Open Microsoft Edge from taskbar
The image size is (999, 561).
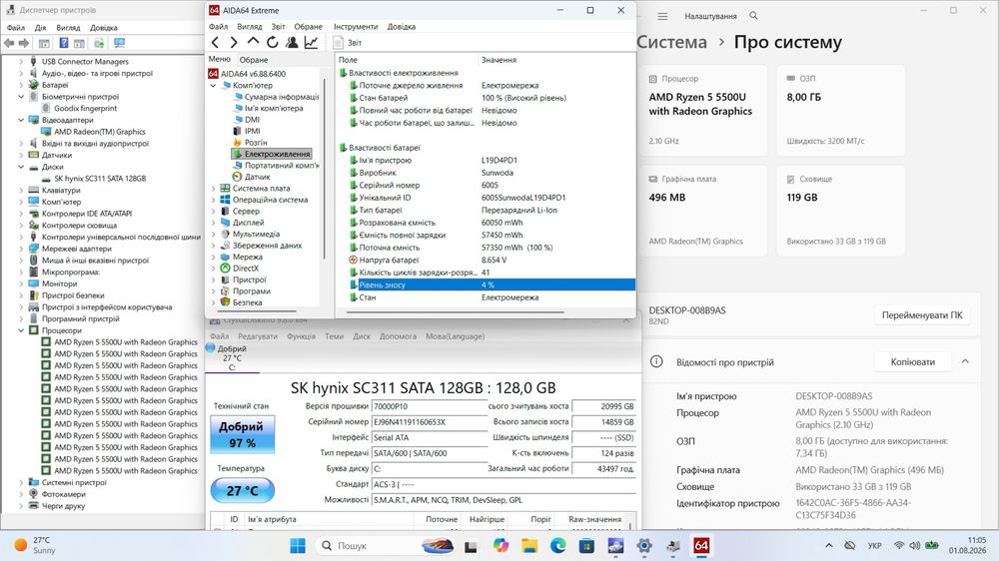click(558, 546)
